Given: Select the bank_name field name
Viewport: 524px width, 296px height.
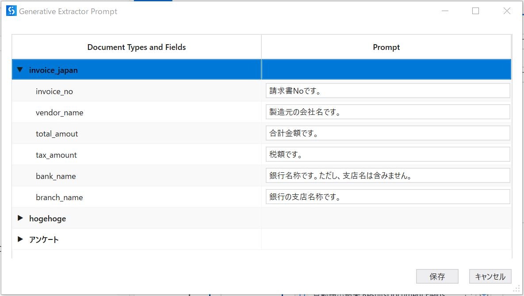Looking at the screenshot, I should [x=56, y=176].
